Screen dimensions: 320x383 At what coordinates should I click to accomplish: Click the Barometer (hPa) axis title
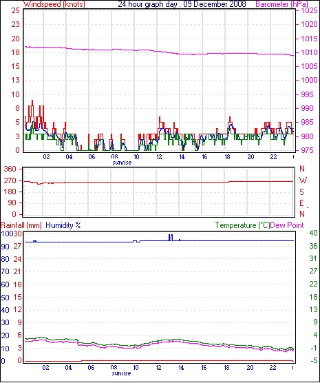coord(281,4)
